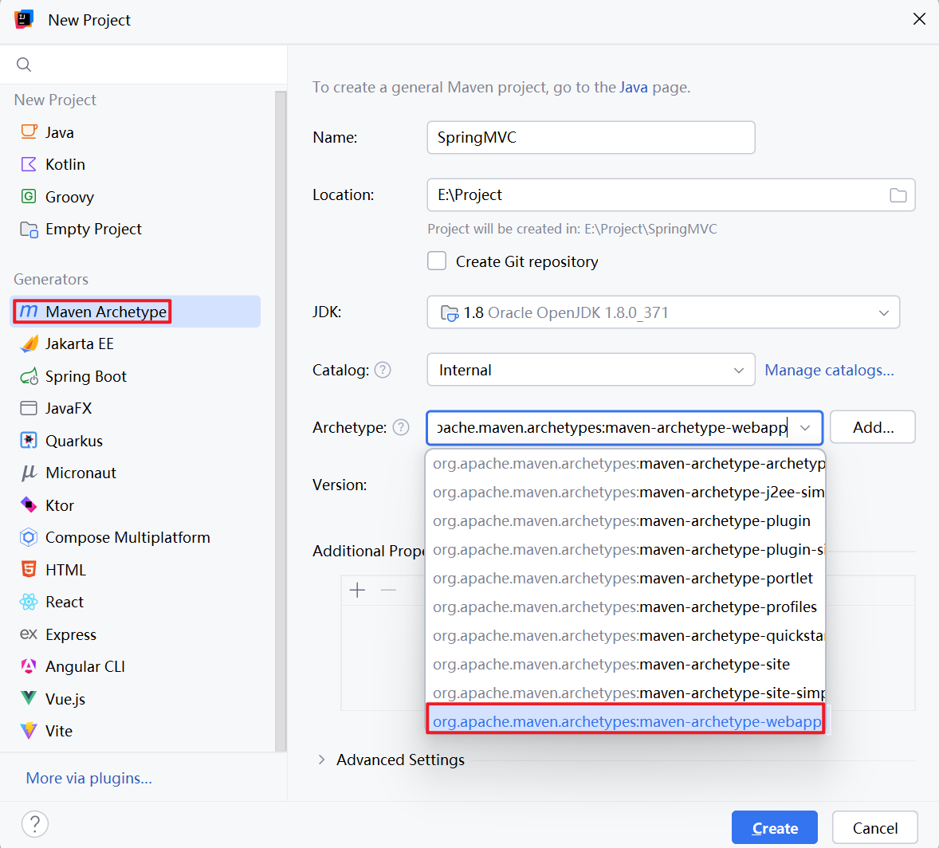Open the Manage catalogs... link
The width and height of the screenshot is (939, 848).
pyautogui.click(x=830, y=370)
